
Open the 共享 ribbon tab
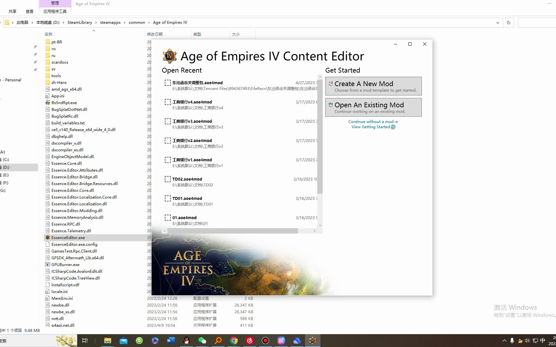pos(13,11)
